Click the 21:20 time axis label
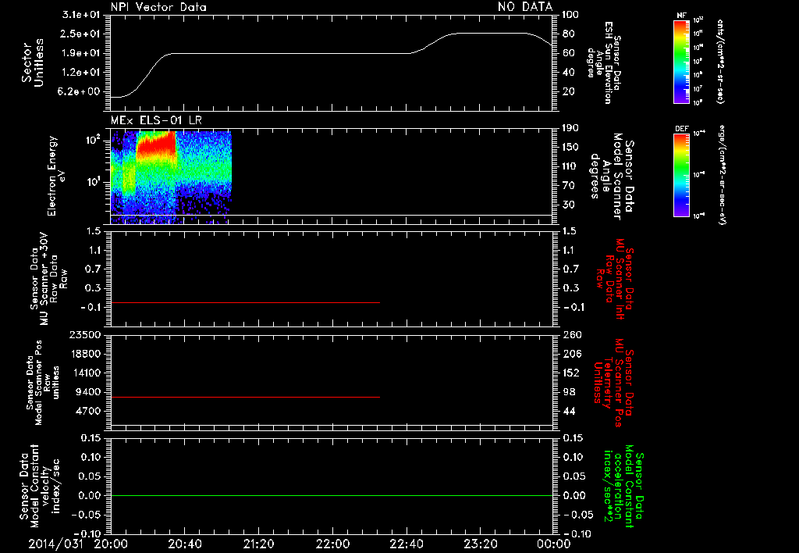Viewport: 799px width, 553px height. (258, 544)
